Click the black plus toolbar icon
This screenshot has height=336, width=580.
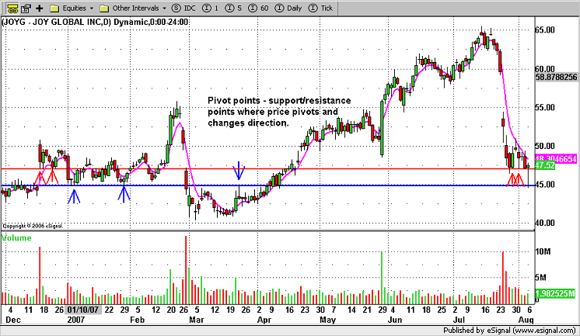pyautogui.click(x=40, y=8)
